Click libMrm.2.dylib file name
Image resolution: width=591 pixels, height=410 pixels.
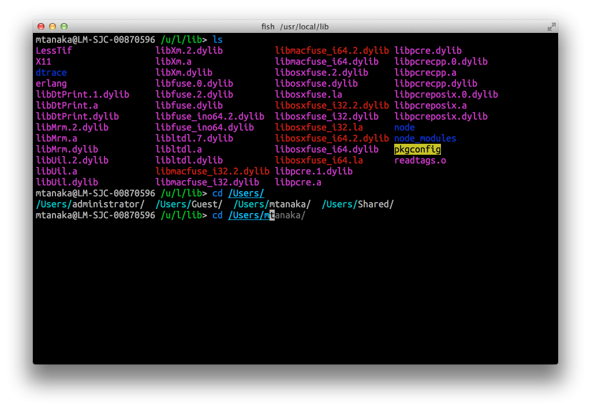[x=72, y=128]
